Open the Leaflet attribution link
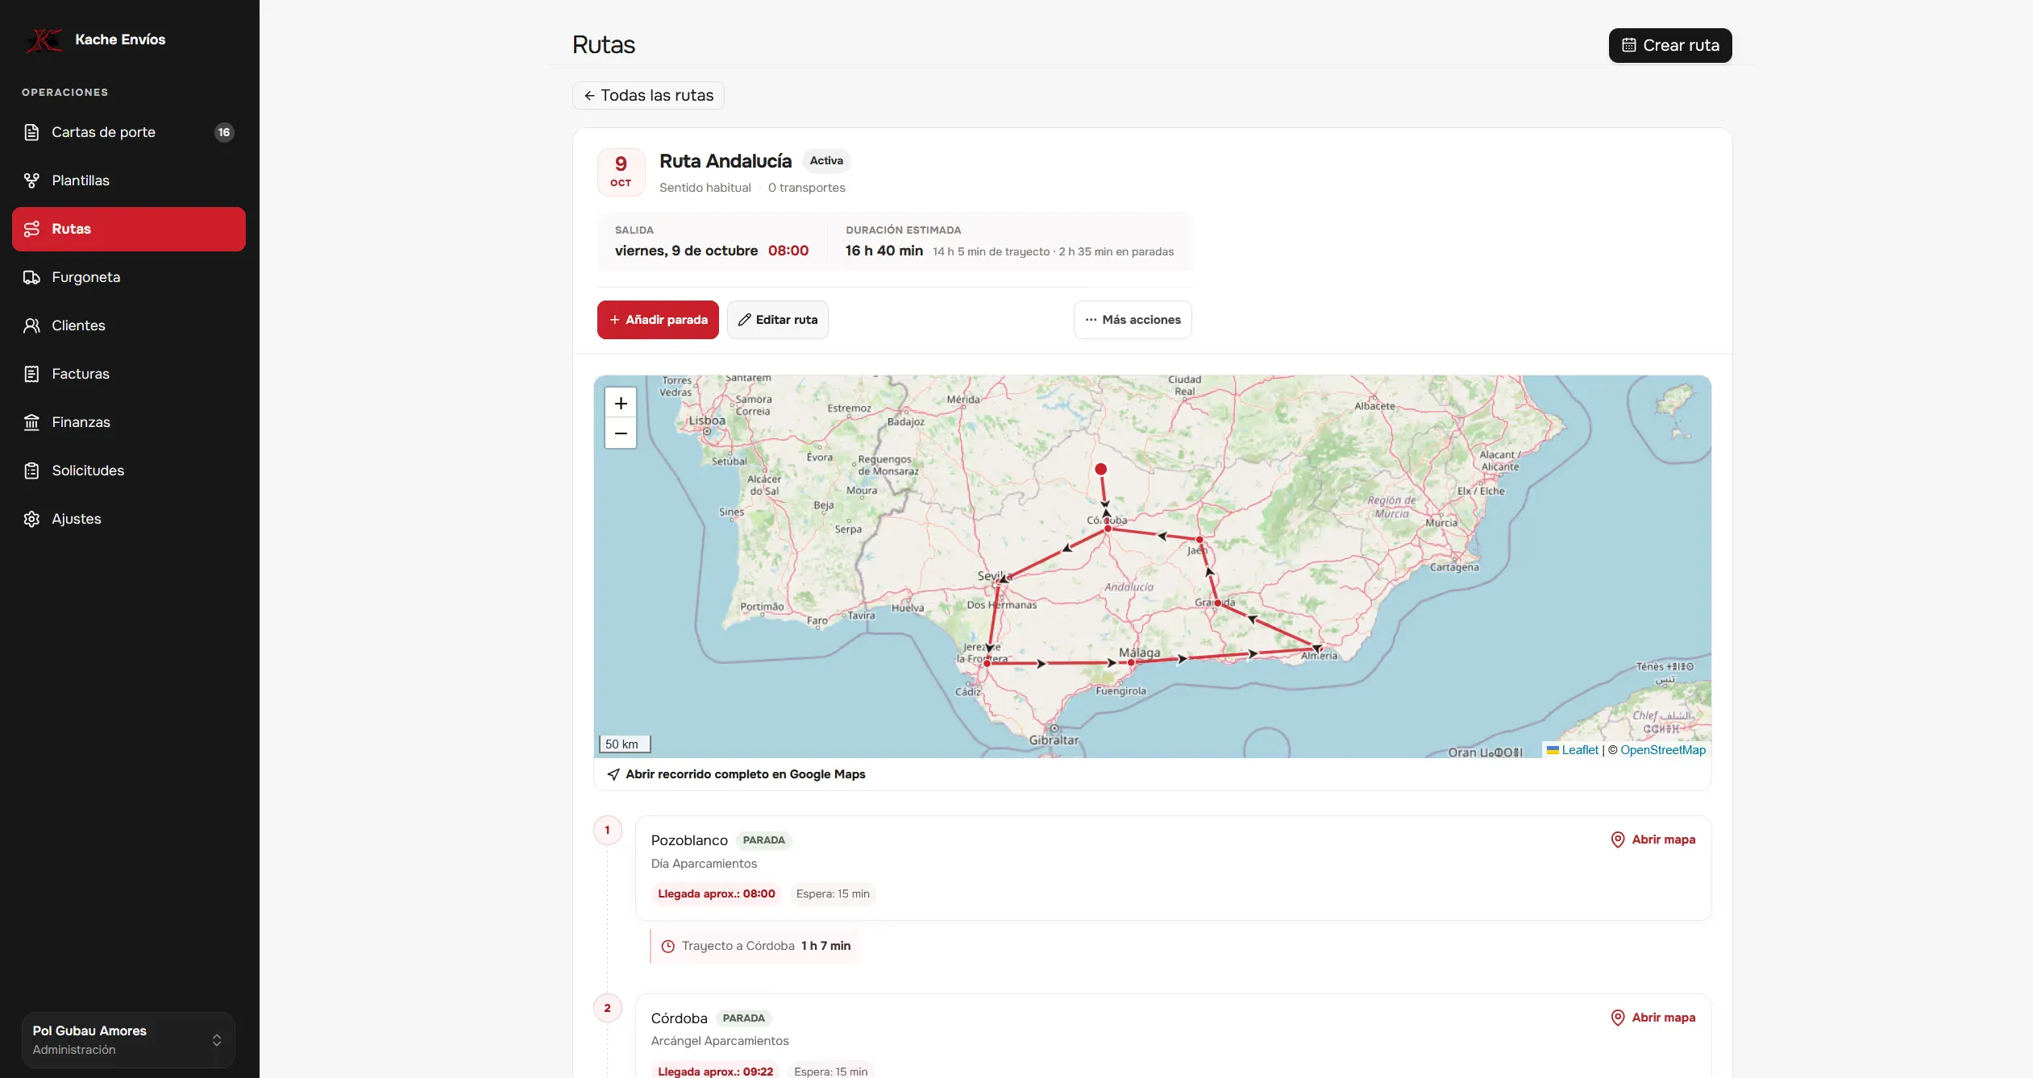This screenshot has height=1078, width=2033. point(1579,750)
